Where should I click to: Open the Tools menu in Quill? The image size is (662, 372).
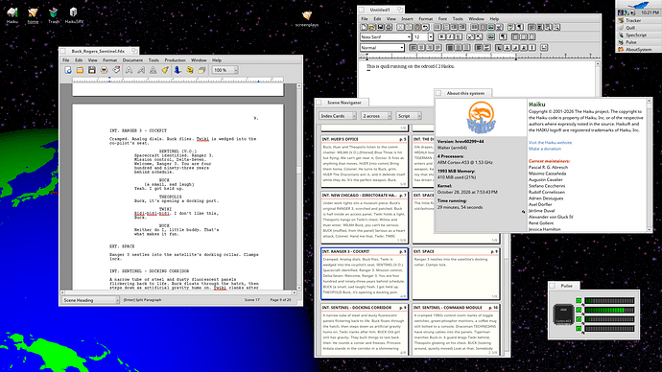tap(458, 18)
